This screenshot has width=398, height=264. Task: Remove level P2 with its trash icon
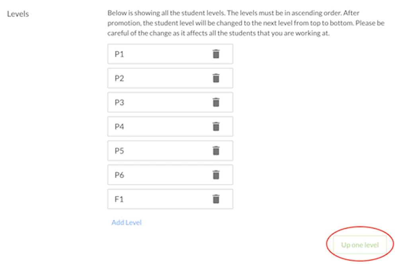[x=216, y=78]
